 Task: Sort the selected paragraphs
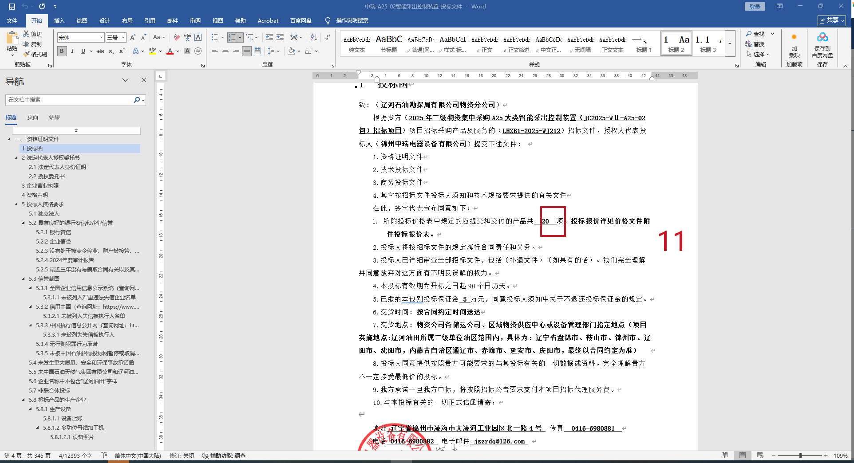pyautogui.click(x=314, y=38)
